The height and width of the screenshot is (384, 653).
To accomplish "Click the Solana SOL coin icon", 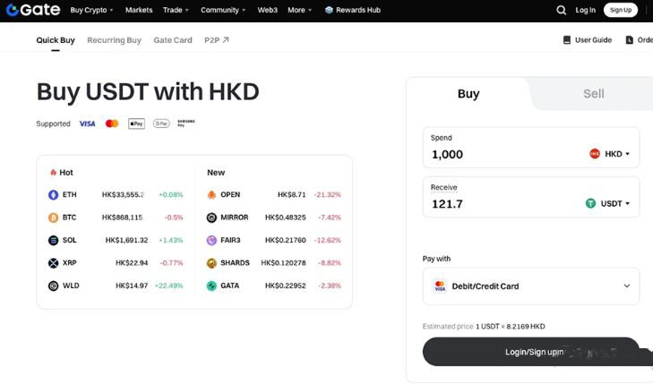I will click(x=53, y=240).
